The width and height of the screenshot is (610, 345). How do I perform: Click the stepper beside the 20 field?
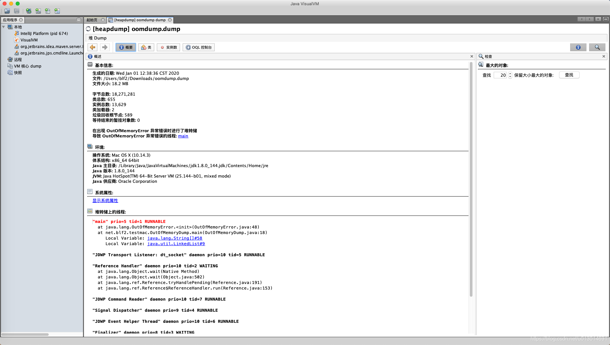510,75
